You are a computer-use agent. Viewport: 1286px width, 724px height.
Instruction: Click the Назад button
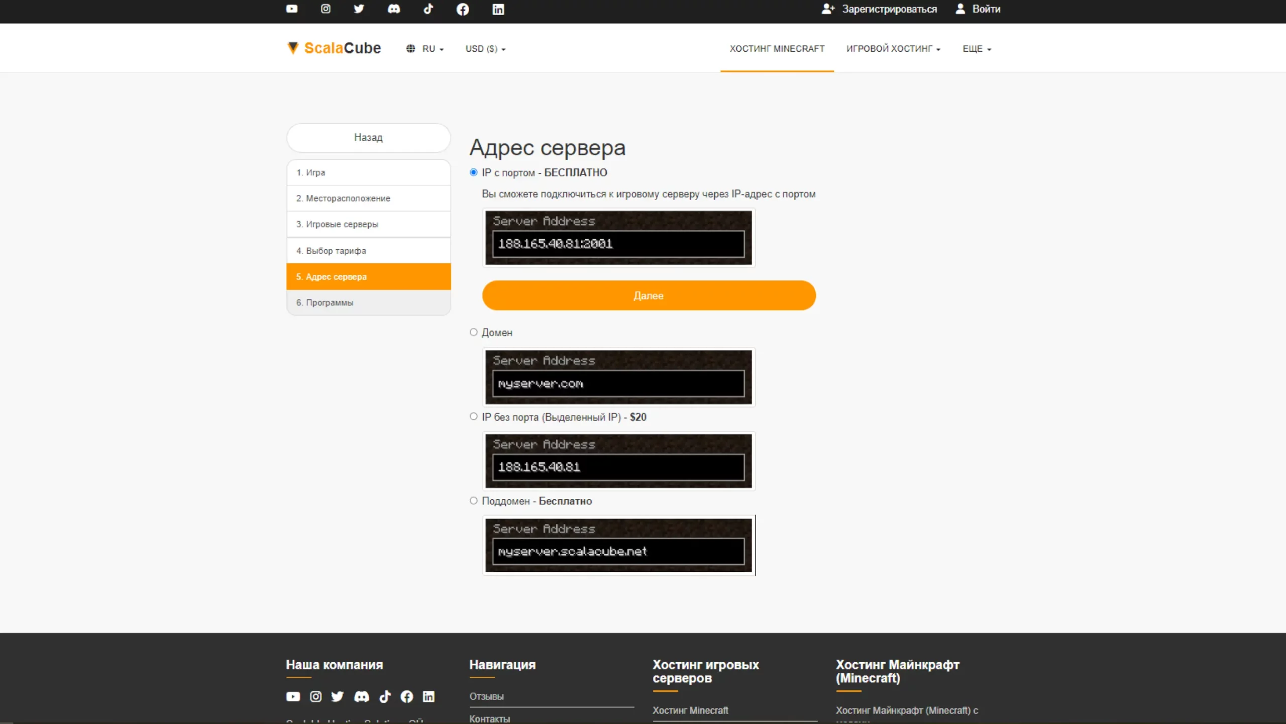coord(368,137)
